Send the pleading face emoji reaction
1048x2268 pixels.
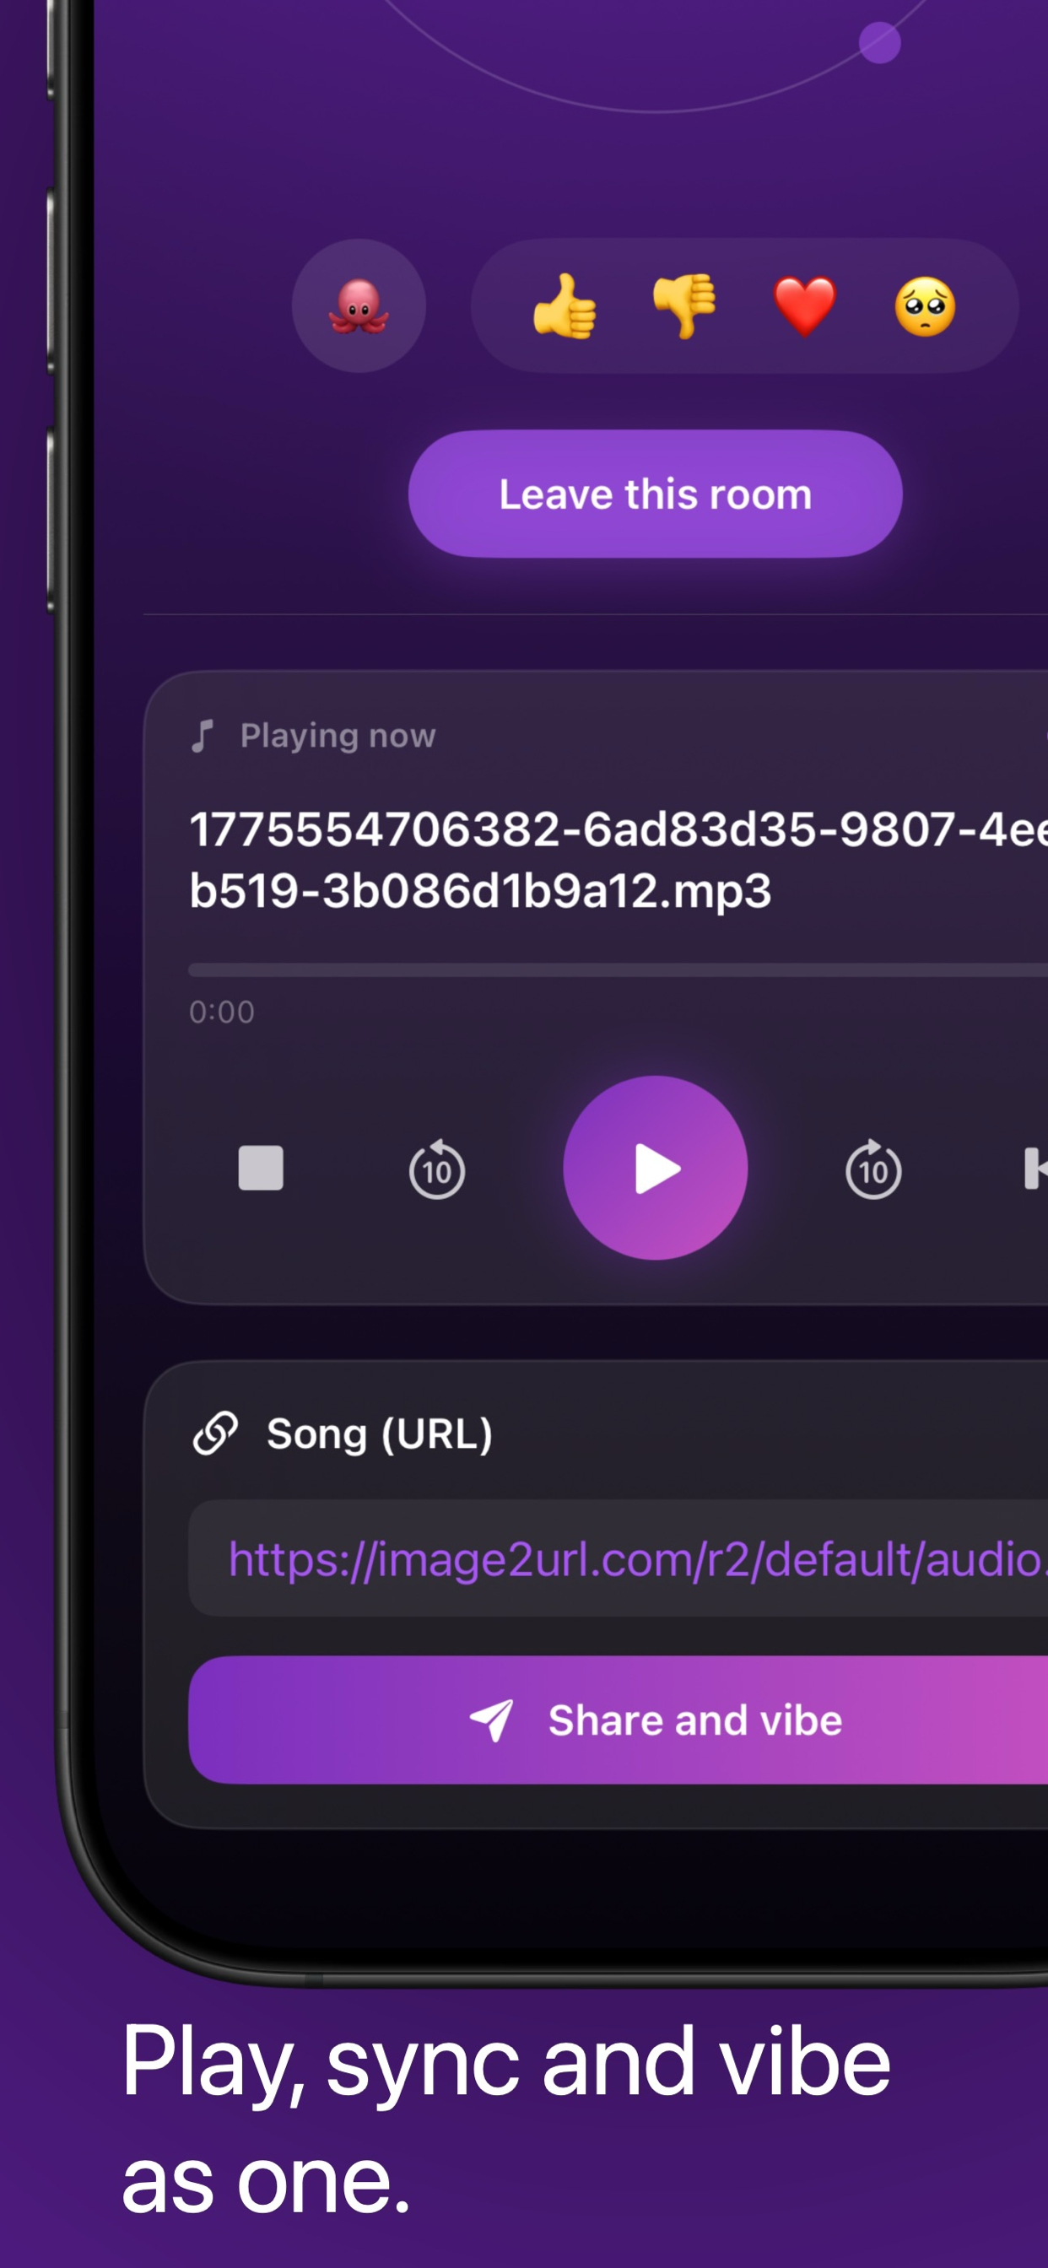(925, 305)
